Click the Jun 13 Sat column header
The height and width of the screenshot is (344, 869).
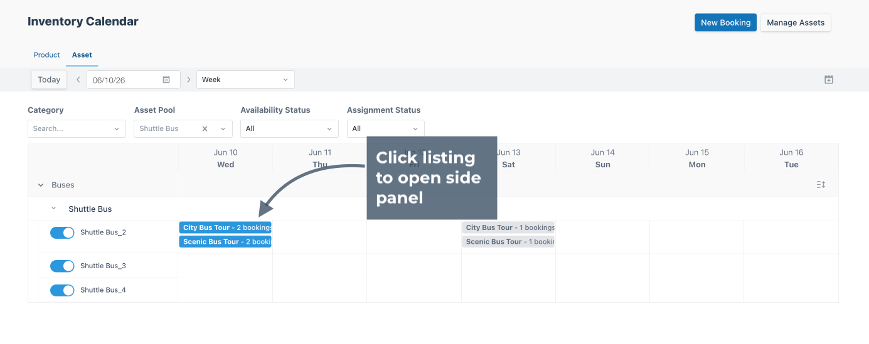pos(508,159)
